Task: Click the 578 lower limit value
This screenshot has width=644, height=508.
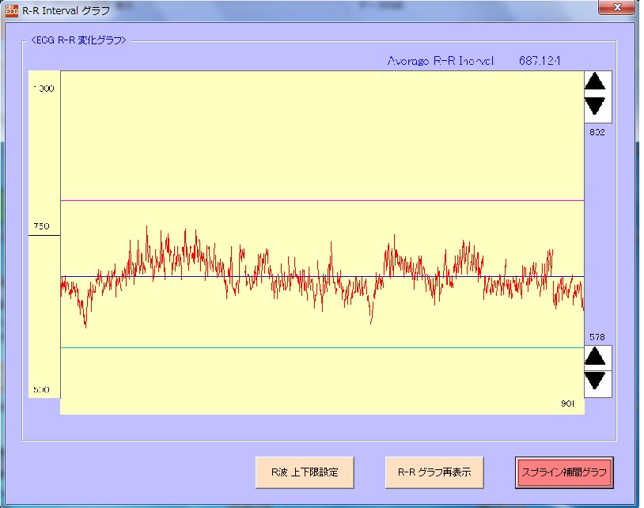Action: click(597, 337)
